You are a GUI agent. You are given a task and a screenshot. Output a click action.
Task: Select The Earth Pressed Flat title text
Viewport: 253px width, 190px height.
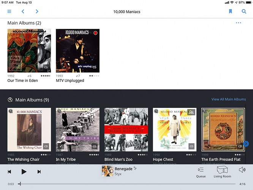click(221, 160)
